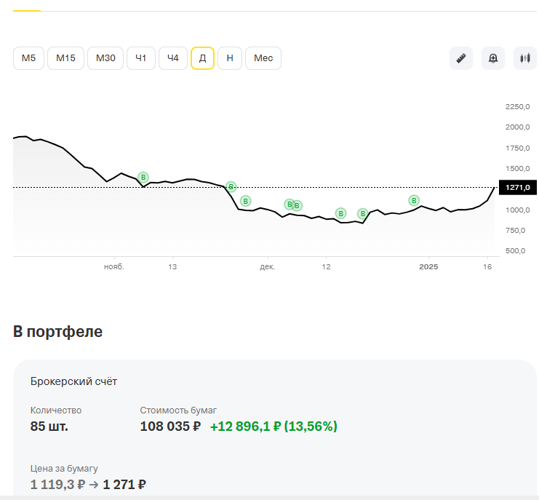This screenshot has width=539, height=500.
Task: Choose the M30 chart interval
Action: (x=105, y=58)
